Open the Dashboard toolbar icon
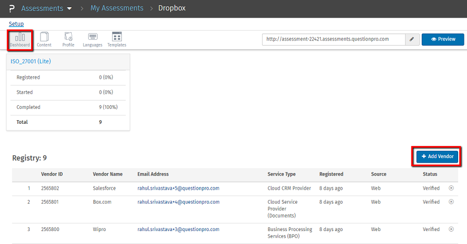The image size is (467, 244). coord(20,40)
